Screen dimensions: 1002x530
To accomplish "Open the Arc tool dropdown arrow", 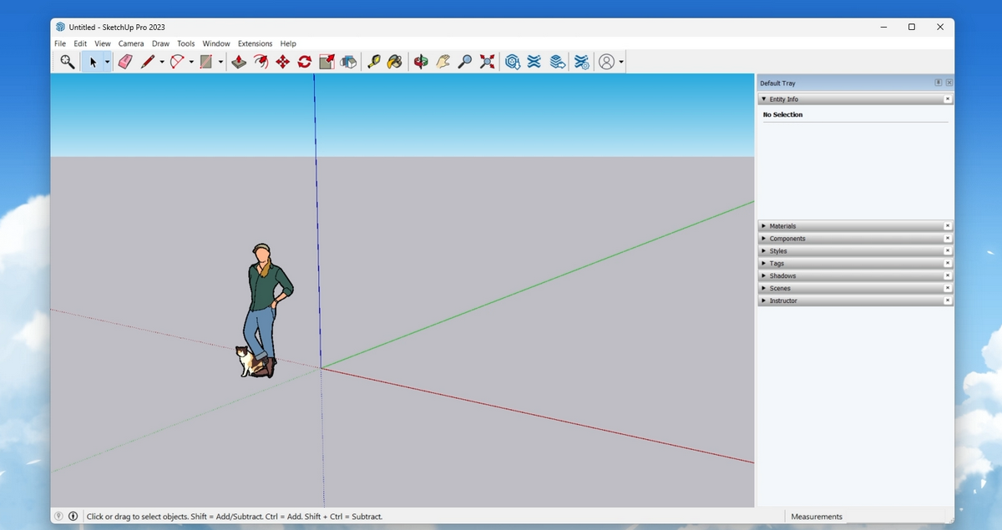I will pyautogui.click(x=190, y=61).
